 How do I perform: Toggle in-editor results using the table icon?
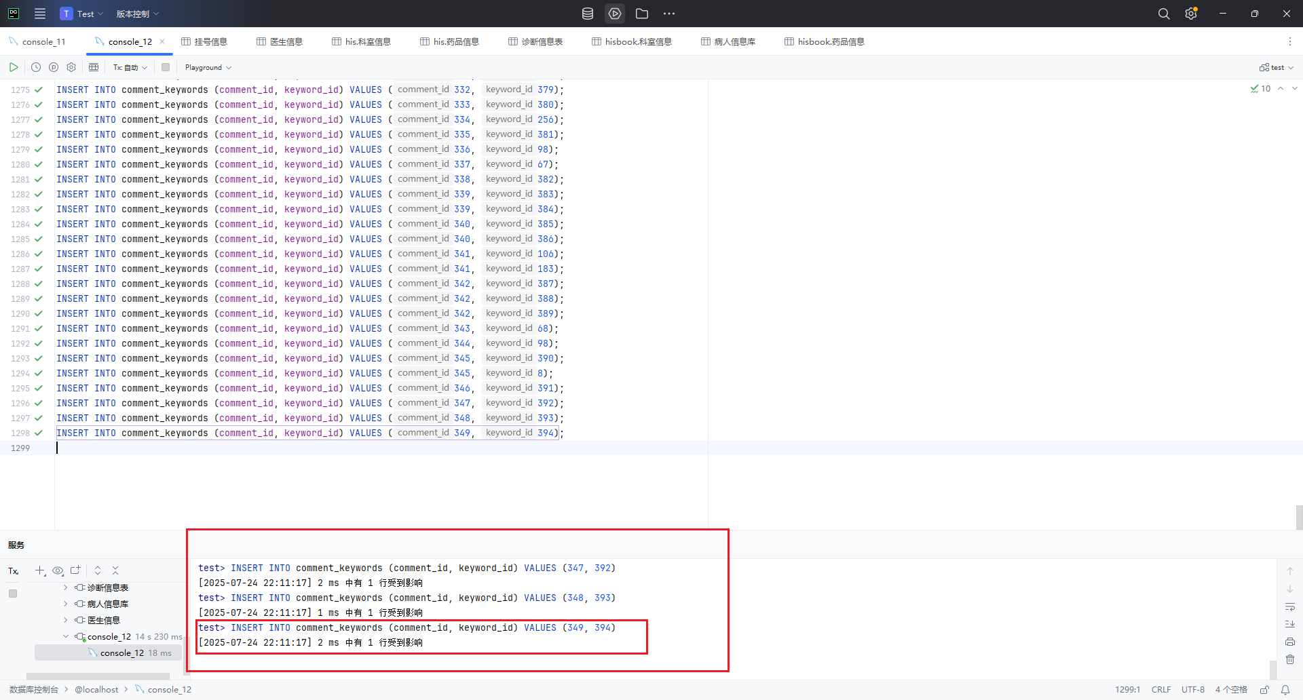point(94,67)
